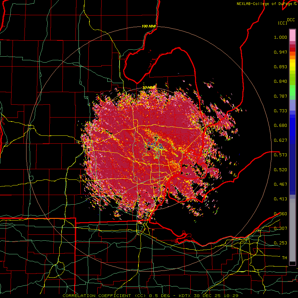Click the DCC product label
Viewport: 298px width, 298px height.
291,20
